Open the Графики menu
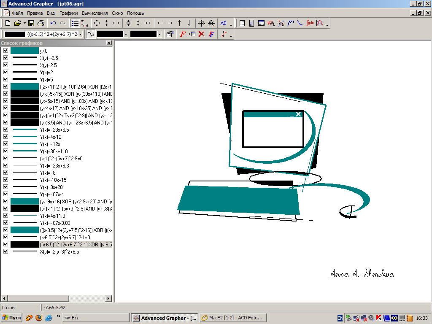The image size is (432, 324). point(68,13)
